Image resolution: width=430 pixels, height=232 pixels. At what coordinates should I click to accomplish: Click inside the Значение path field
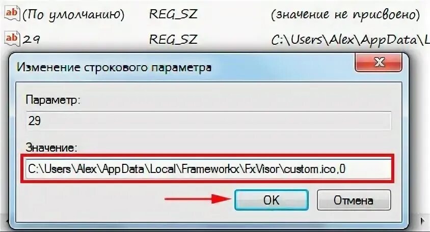[208, 169]
